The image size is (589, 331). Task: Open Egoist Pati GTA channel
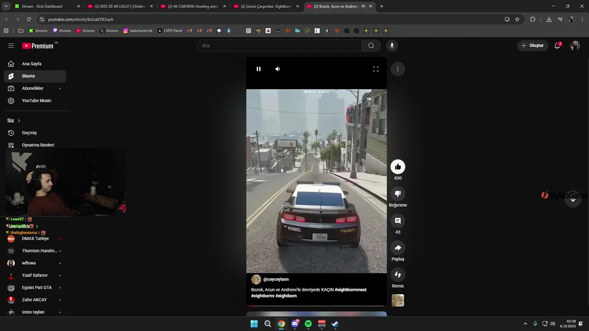35,287
